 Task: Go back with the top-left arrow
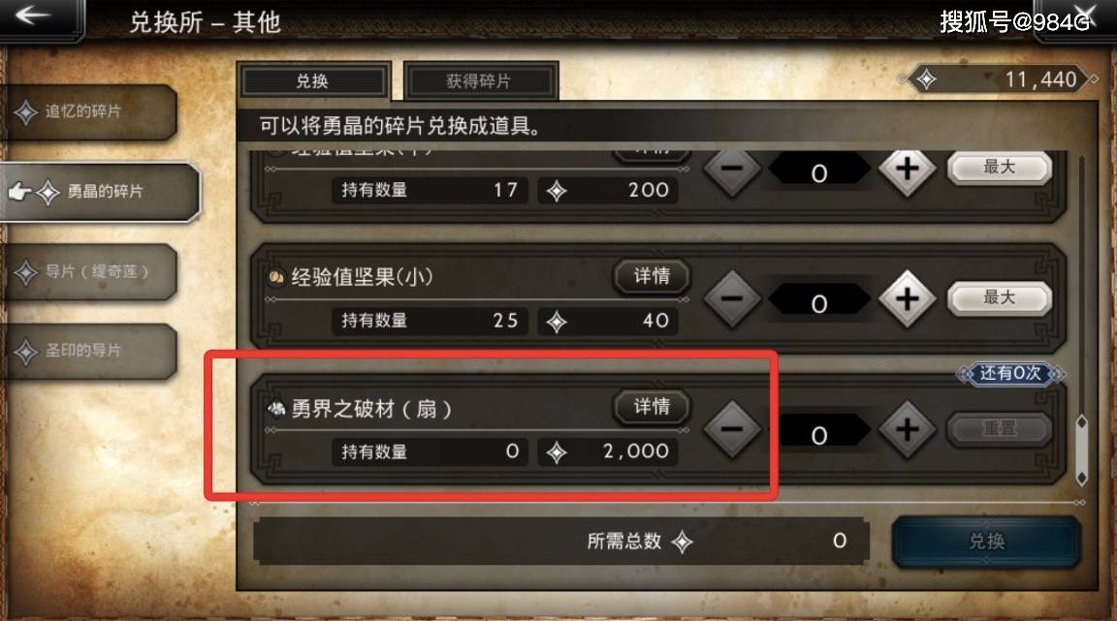click(x=34, y=16)
